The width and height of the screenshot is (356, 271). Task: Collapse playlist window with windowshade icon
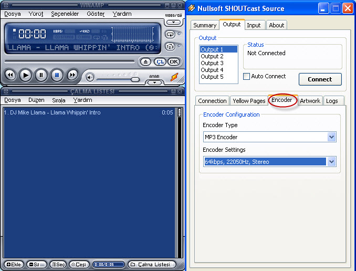tap(173, 91)
